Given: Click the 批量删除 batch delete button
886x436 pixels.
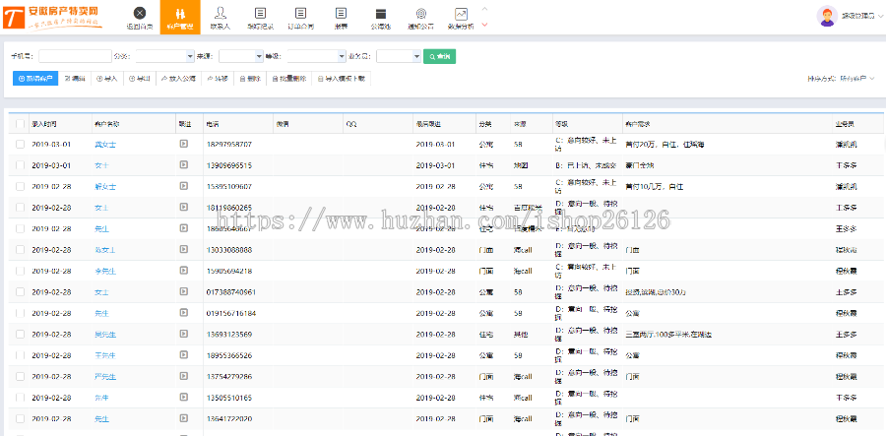Looking at the screenshot, I should (288, 79).
